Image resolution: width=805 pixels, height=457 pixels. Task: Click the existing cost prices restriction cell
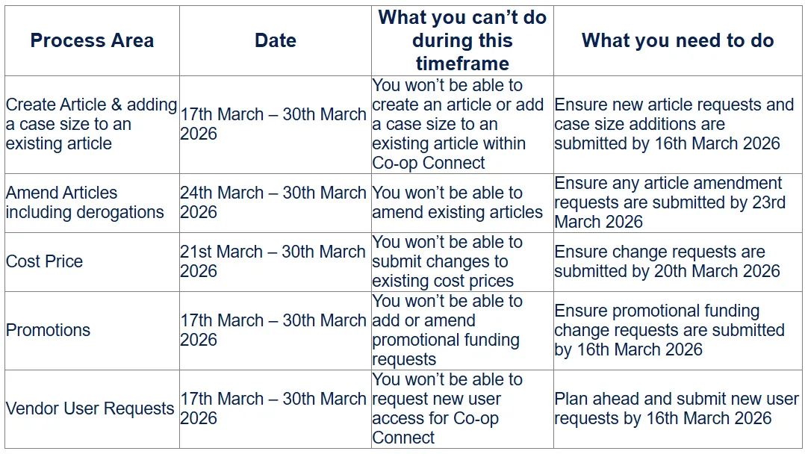(462, 262)
